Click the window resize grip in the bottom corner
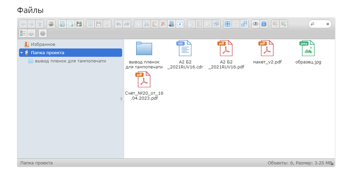354x174 pixels. coord(332,164)
